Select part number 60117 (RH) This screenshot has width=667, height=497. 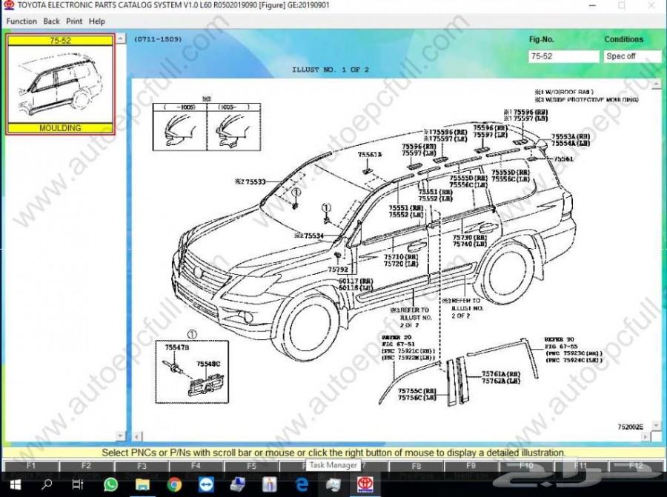356,281
